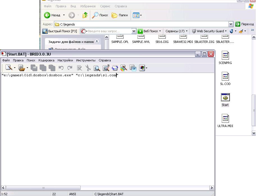Open the Справка menu in BRED
The image size is (256, 196).
tap(105, 60)
